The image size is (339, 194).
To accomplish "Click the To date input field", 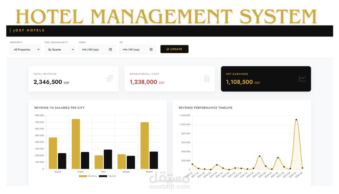I will pyautogui.click(x=138, y=49).
